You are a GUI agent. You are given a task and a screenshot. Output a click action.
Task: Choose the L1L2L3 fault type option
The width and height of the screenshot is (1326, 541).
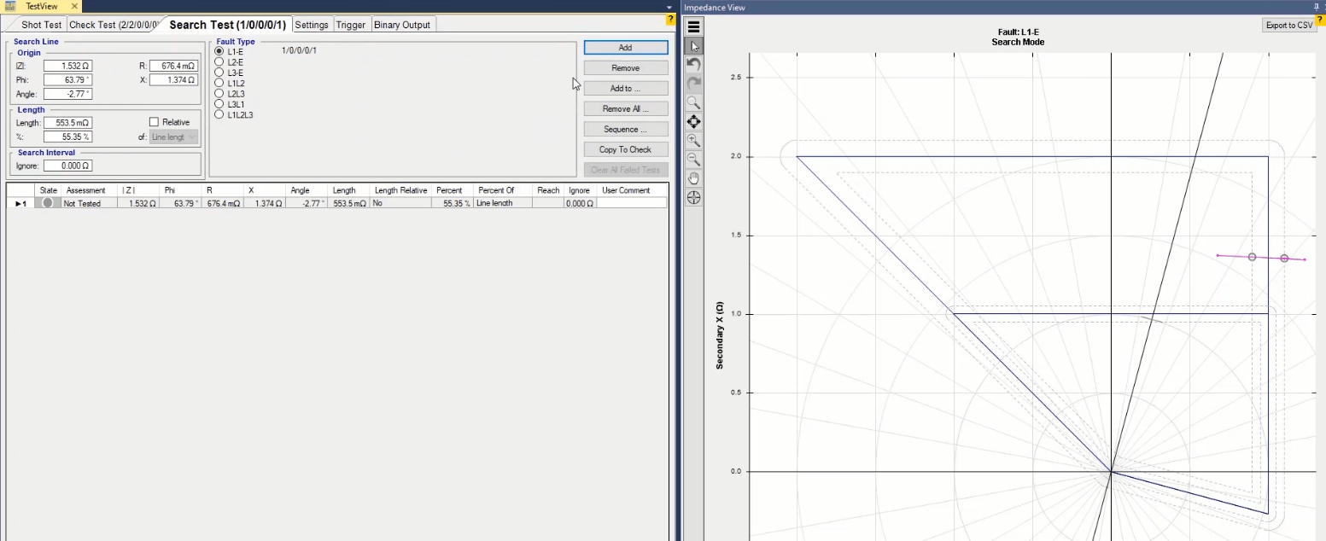point(219,114)
